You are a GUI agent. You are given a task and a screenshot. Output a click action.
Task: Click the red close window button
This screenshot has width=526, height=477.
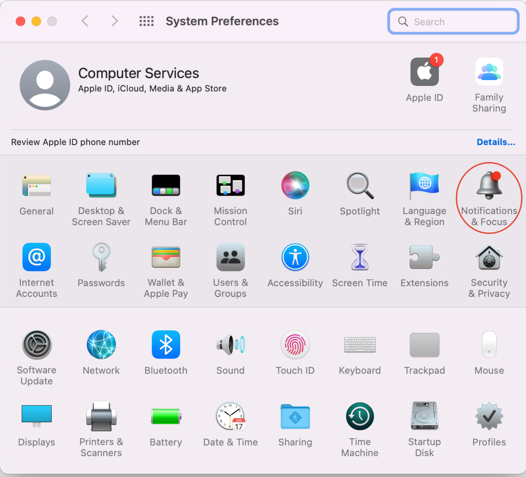[x=21, y=21]
